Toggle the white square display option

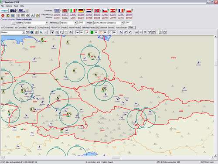(x=110, y=32)
